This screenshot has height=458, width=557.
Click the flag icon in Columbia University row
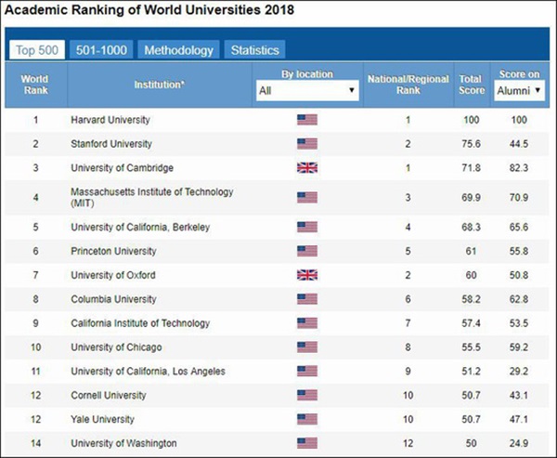(306, 300)
